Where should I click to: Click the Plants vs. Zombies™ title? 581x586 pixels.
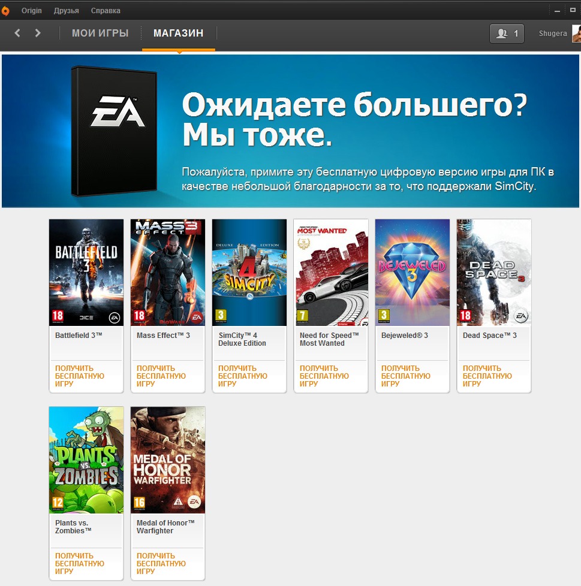tap(73, 527)
